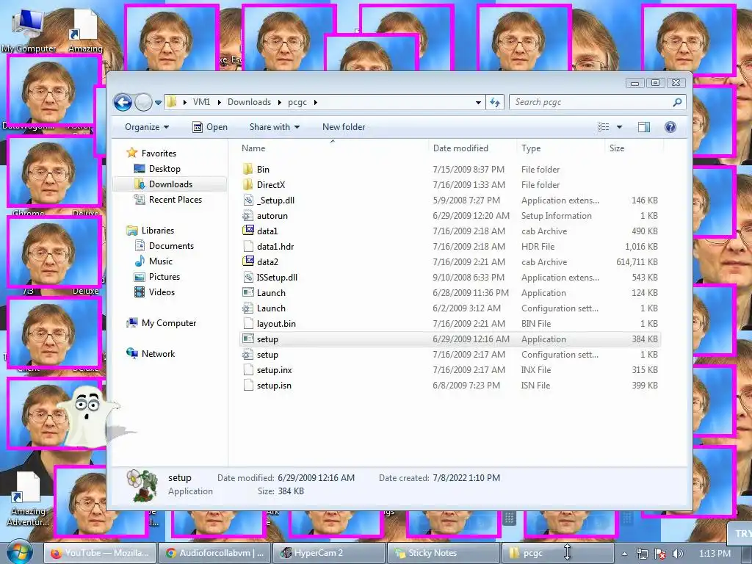This screenshot has height=564, width=752.
Task: Click the setup preview thumbnail in details pane
Action: click(142, 485)
